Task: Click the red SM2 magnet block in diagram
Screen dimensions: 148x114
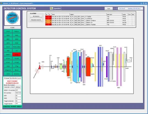Action: coord(88,67)
